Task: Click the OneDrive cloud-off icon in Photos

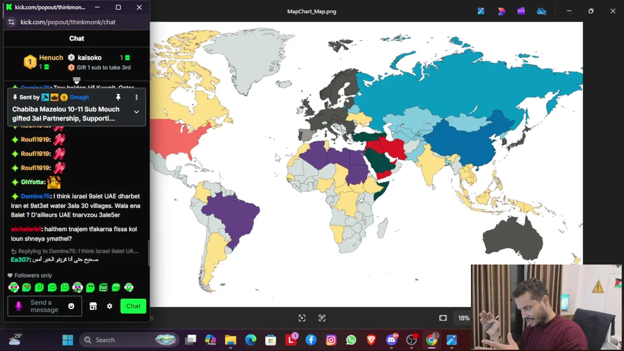Action: [542, 11]
